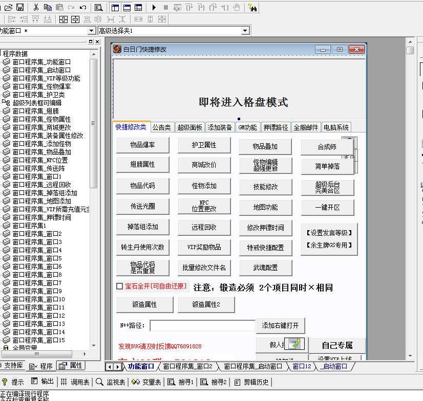
Task: Click the 商城改价 button
Action: (x=204, y=165)
